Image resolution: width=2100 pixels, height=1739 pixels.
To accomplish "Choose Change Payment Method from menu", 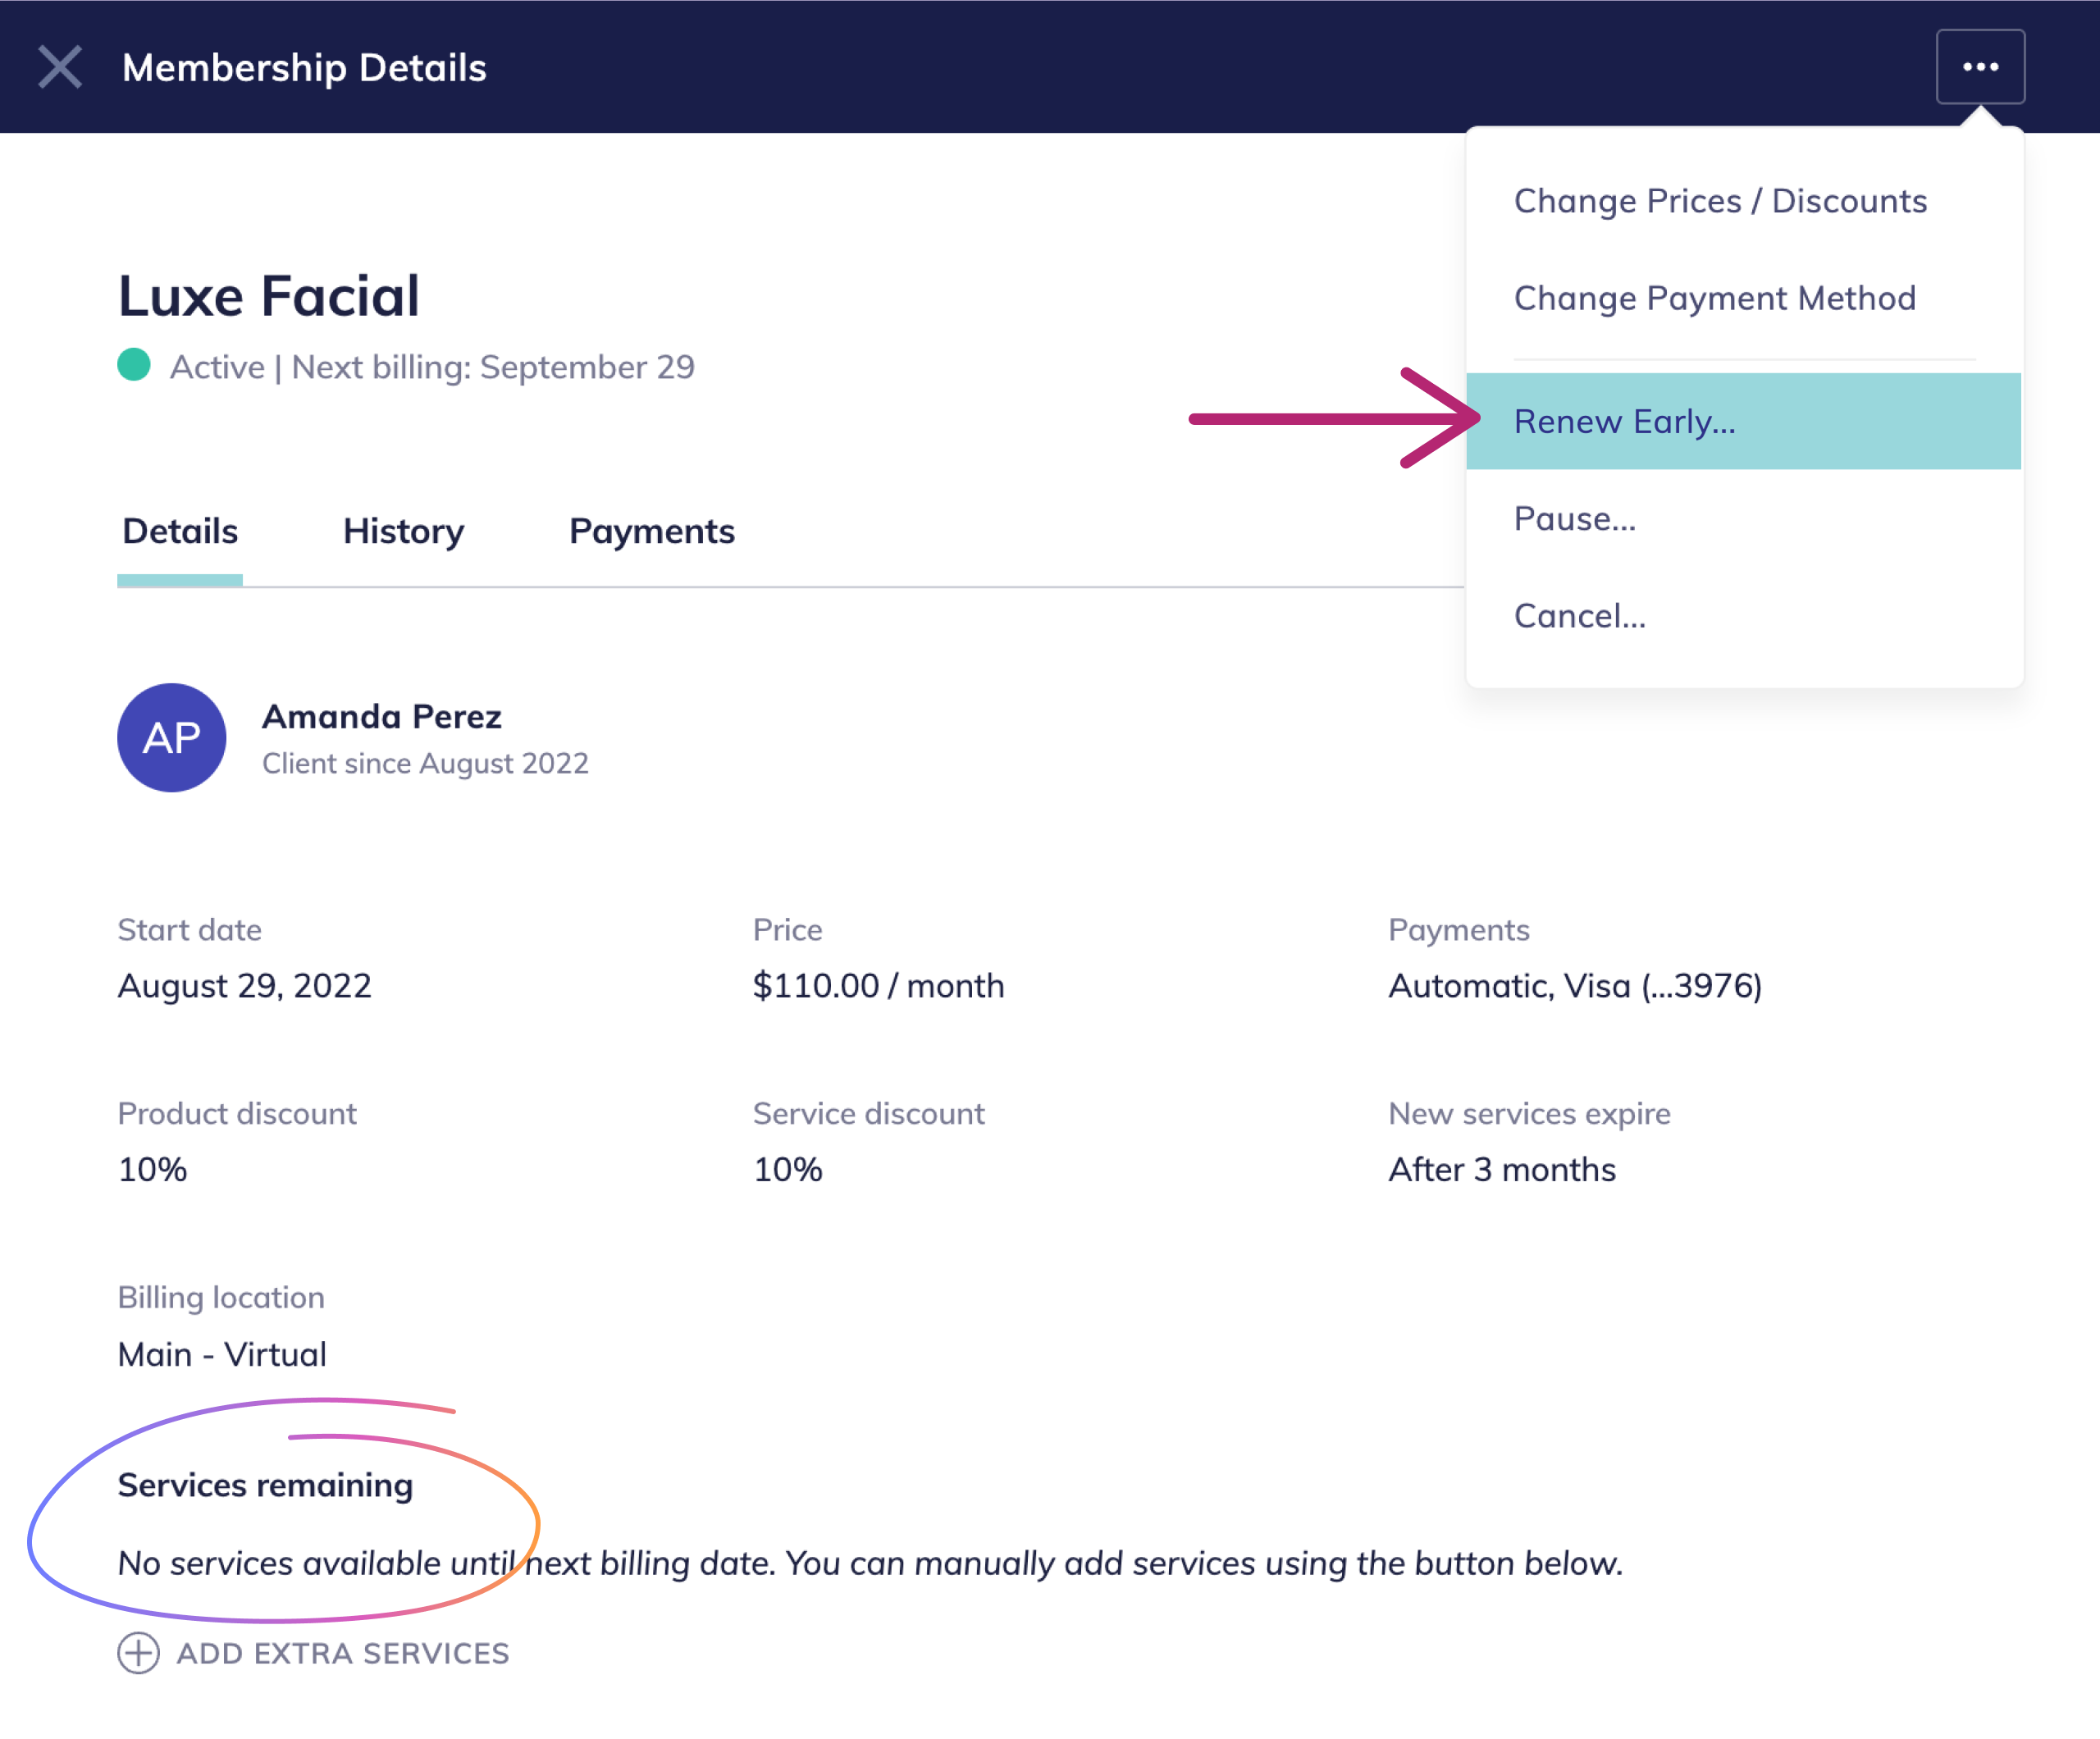I will click(x=1714, y=298).
